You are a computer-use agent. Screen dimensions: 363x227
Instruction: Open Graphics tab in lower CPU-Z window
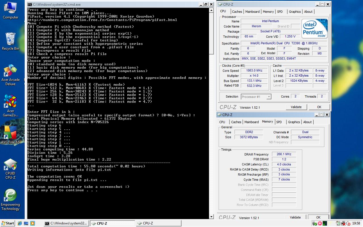point(294,122)
